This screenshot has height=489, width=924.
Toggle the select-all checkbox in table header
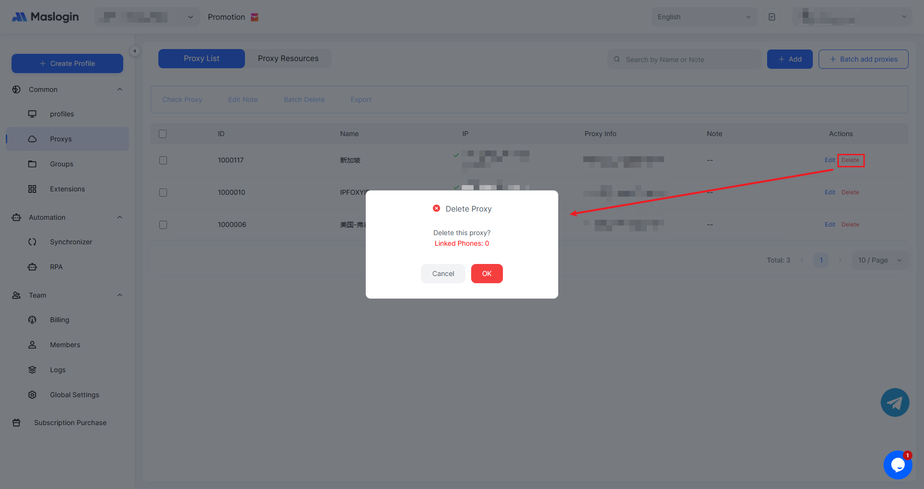(163, 134)
